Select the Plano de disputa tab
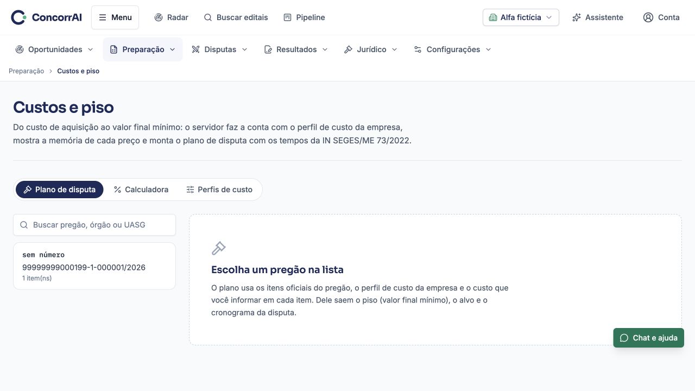Screen dimensions: 695x391 point(60,190)
